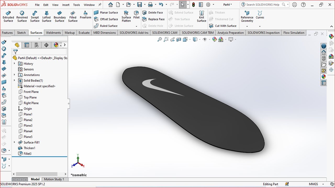The width and height of the screenshot is (335, 188).
Task: Click the Rebuild traffic light icon
Action: 193,5
